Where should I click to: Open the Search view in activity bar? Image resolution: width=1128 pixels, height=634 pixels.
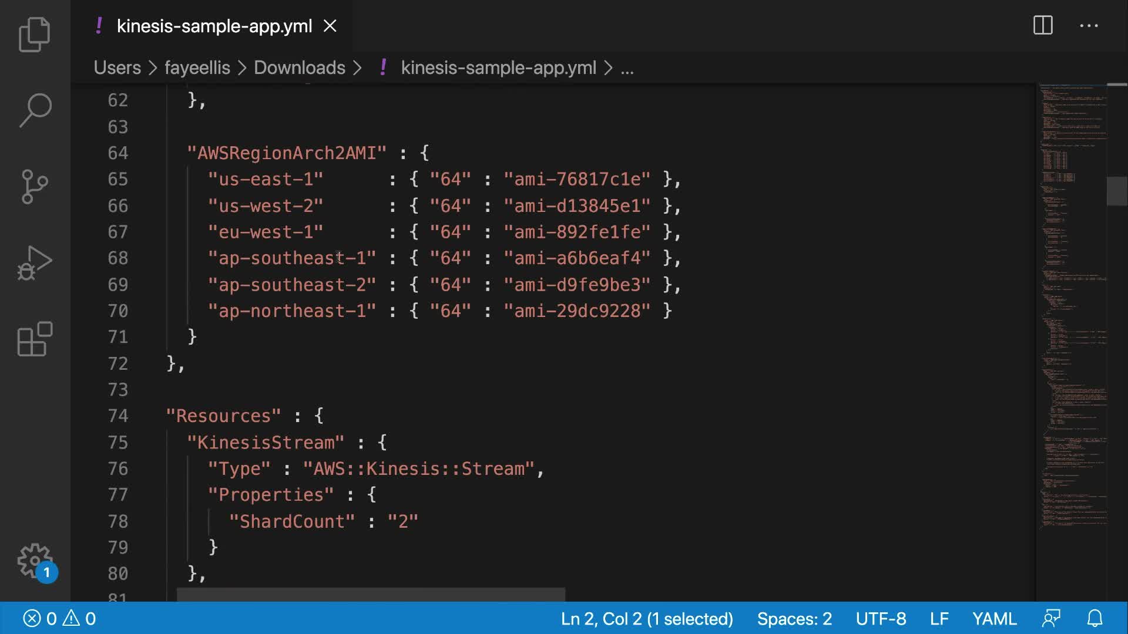[x=35, y=110]
